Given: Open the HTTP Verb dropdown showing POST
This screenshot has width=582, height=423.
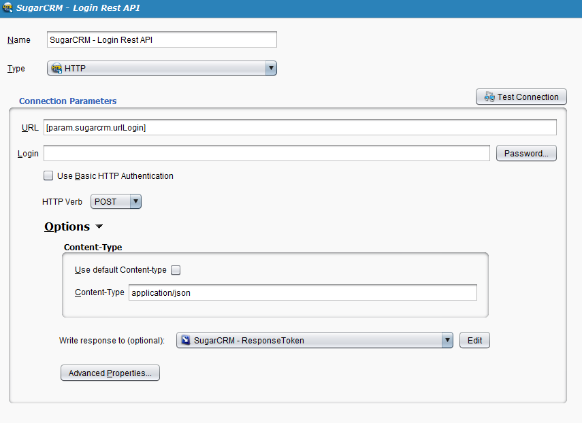Looking at the screenshot, I should tap(116, 201).
